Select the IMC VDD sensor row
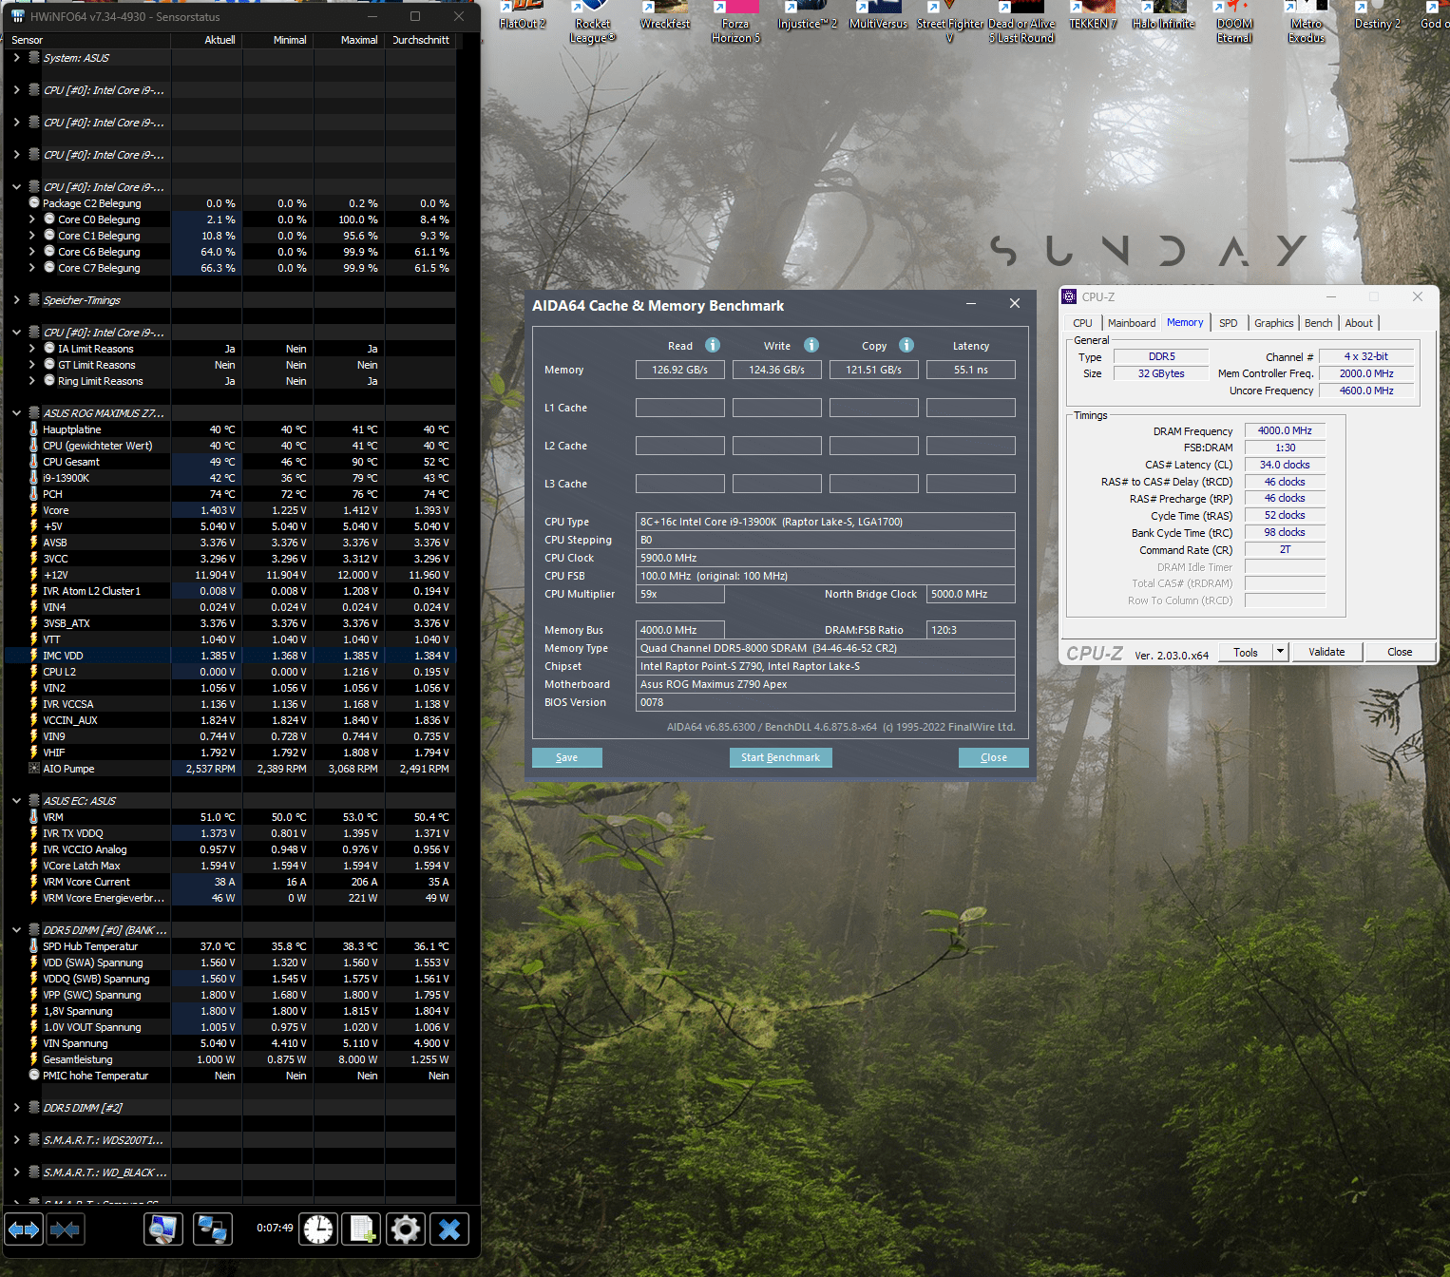This screenshot has width=1450, height=1277. pos(64,656)
